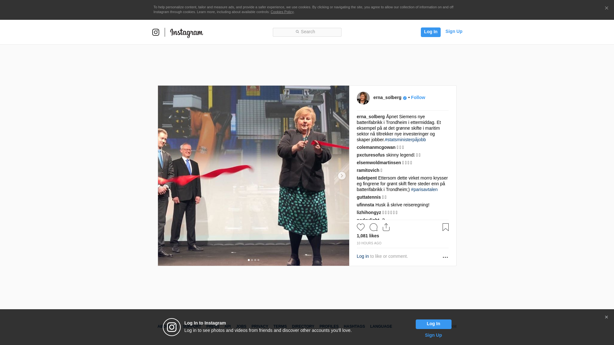Click erna_solberg name in caption
Image resolution: width=614 pixels, height=345 pixels.
[371, 117]
